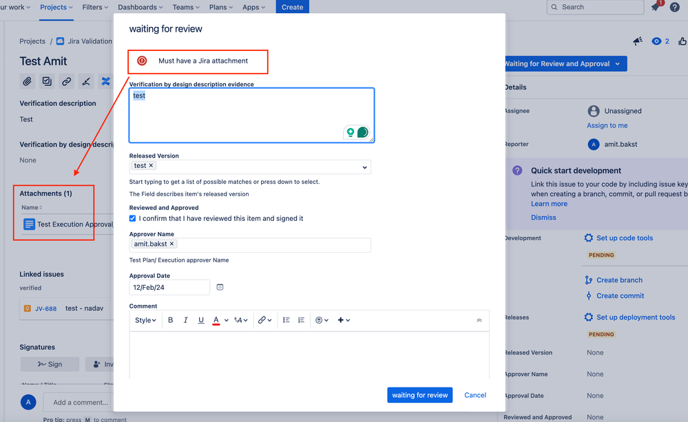Screen dimensions: 688x422
Task: Open the Projects menu
Action: [56, 7]
